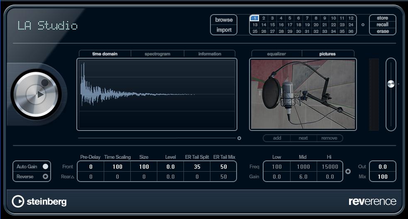Click the Mix value 100
The image size is (408, 219).
[x=383, y=177]
